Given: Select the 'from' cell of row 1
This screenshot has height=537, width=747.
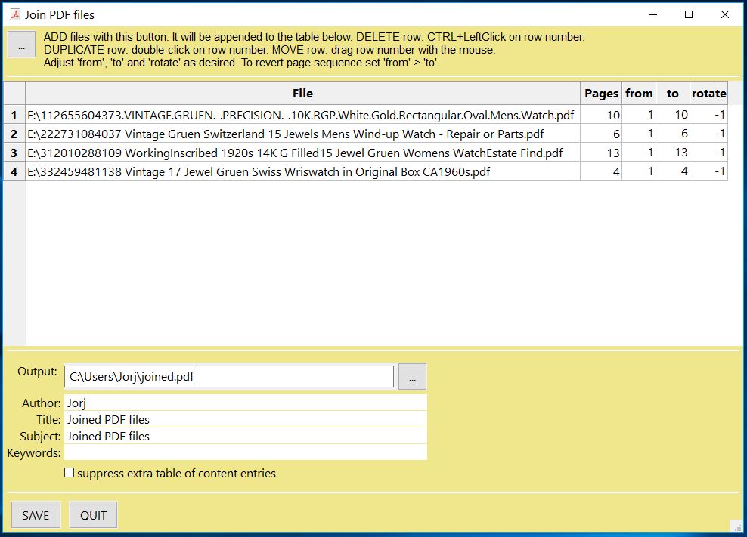Looking at the screenshot, I should click(639, 116).
